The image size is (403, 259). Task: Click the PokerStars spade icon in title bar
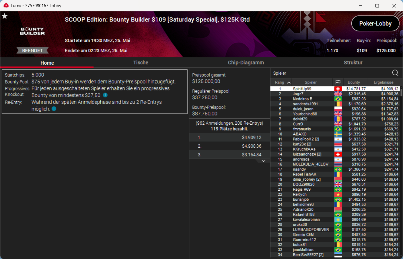pos(6,5)
